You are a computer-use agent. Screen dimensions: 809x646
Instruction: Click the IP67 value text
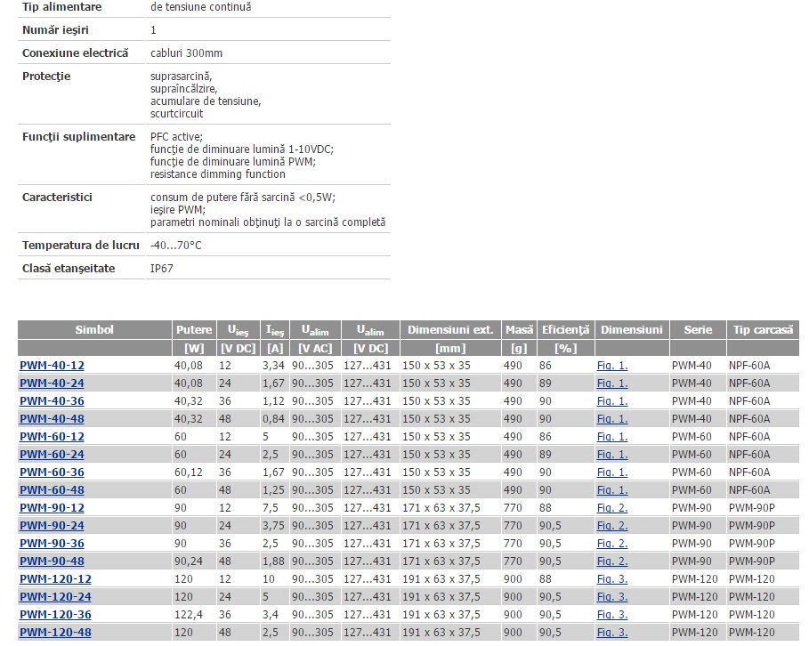tap(161, 269)
